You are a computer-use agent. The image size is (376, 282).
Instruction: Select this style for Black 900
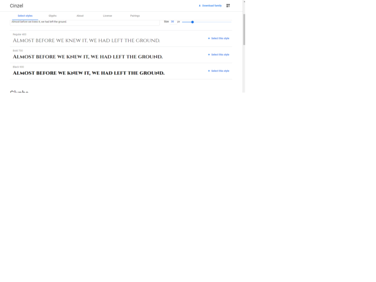(x=218, y=71)
